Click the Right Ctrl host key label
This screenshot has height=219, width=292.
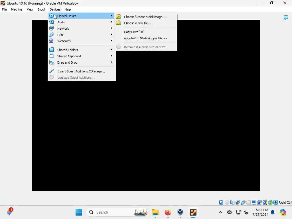[285, 202]
